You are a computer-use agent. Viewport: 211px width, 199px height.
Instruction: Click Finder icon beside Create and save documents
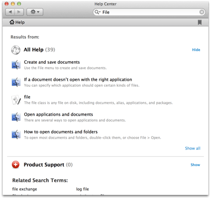pyautogui.click(x=16, y=65)
